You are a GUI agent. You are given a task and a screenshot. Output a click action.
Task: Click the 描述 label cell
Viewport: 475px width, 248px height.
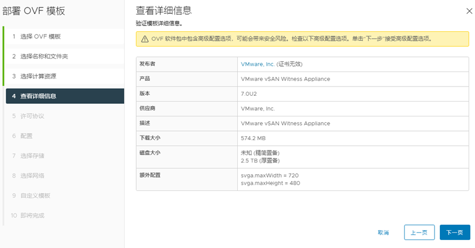(187, 123)
